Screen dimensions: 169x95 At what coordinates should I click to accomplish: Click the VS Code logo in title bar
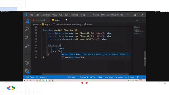point(26,15)
